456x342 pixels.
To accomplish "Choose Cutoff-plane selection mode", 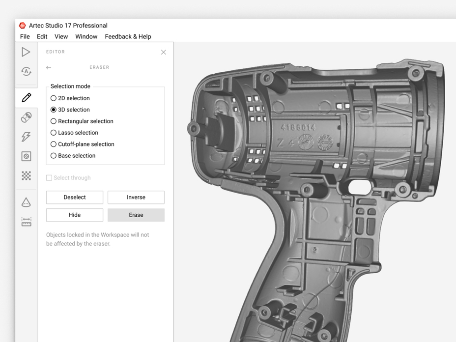I will [82, 144].
